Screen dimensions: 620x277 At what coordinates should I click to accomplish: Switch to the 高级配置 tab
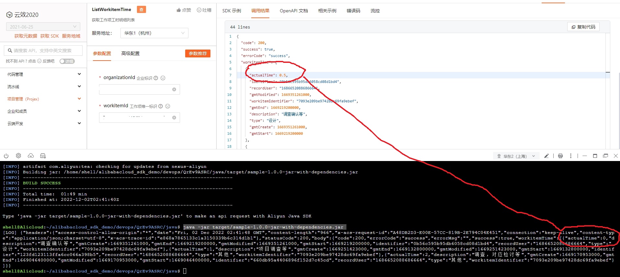[x=130, y=53]
